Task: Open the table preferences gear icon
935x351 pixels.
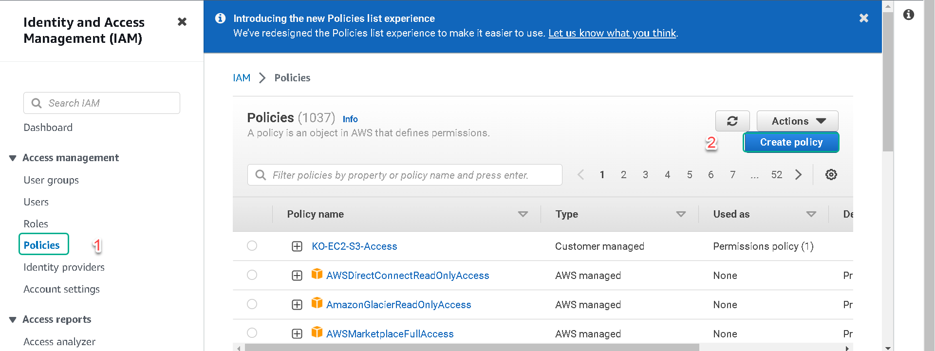Action: (x=831, y=174)
